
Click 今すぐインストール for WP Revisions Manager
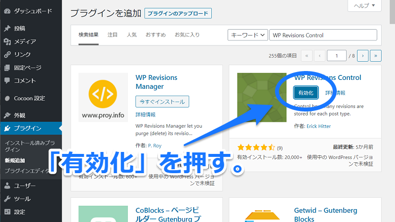(x=162, y=102)
